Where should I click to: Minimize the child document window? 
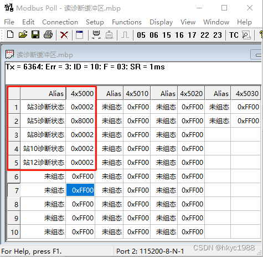[256, 55]
